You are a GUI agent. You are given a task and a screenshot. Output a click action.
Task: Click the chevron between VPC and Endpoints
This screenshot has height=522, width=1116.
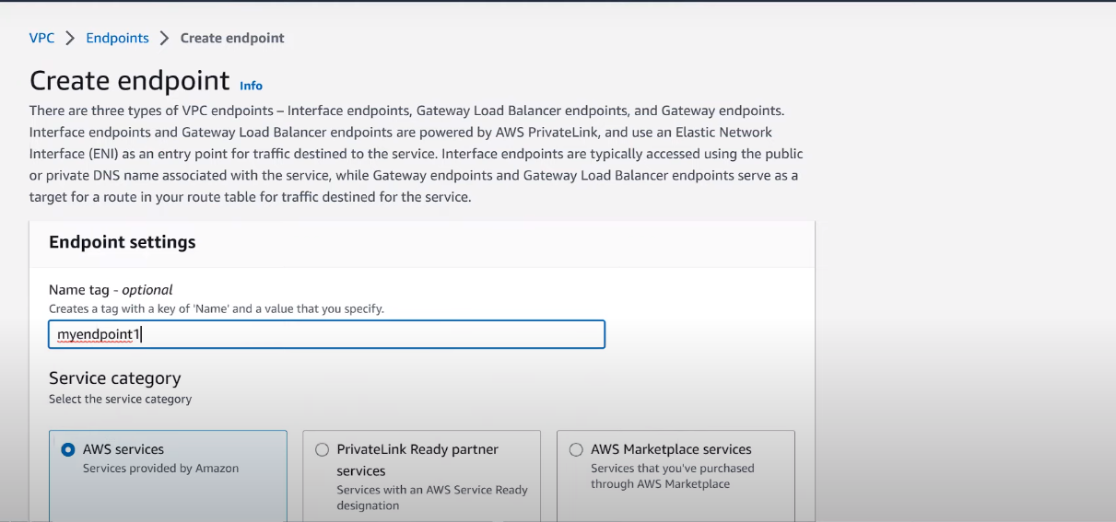70,38
